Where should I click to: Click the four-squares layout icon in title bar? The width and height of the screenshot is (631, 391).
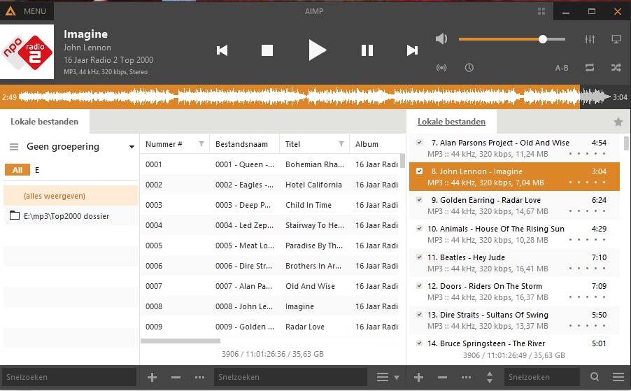click(541, 11)
